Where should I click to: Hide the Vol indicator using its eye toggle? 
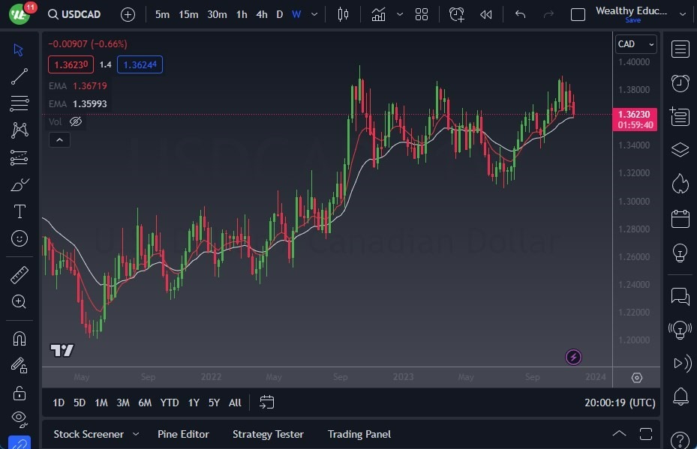point(76,121)
